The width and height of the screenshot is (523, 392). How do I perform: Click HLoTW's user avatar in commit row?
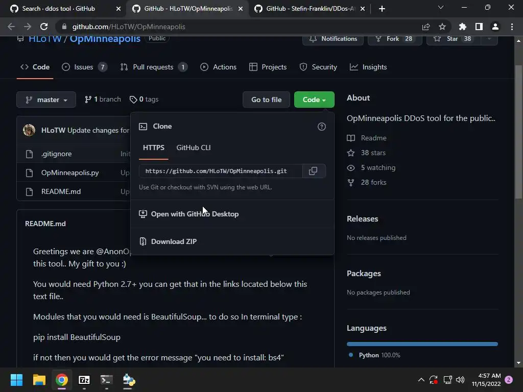pyautogui.click(x=29, y=130)
